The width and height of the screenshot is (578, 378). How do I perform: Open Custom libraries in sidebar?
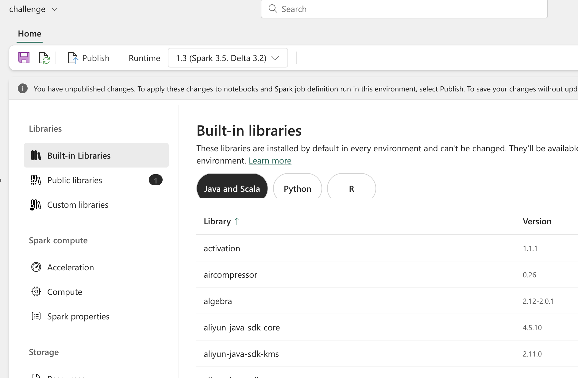96,204
